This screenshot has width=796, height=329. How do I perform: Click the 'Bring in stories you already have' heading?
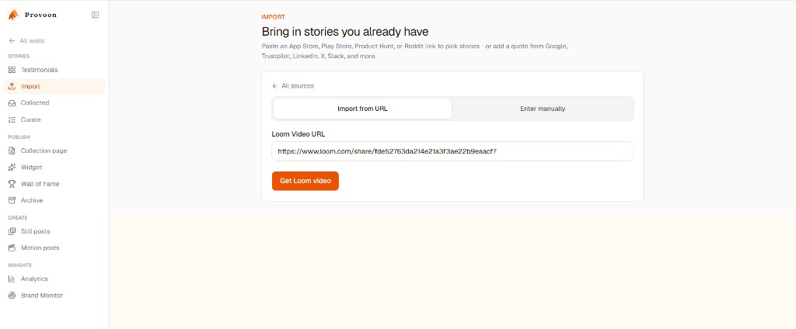pyautogui.click(x=345, y=32)
